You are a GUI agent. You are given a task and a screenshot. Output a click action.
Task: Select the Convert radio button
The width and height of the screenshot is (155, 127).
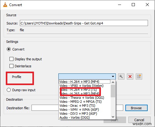pos(9,49)
